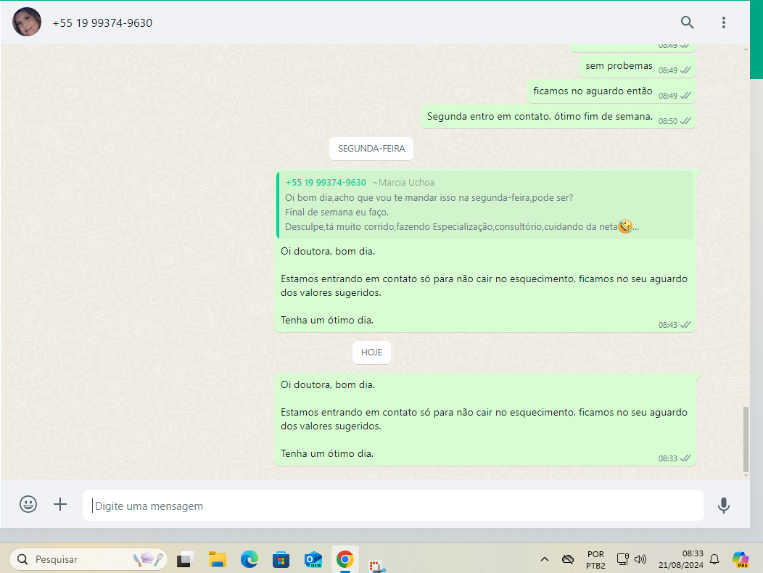
Task: Click the microphone voice message icon
Action: point(723,506)
